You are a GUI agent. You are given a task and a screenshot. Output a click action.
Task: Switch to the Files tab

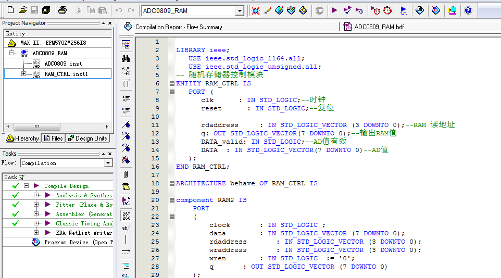coord(54,138)
